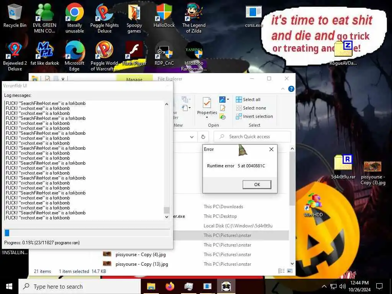
Task: Open Firefox from the taskbar
Action: 170,286
